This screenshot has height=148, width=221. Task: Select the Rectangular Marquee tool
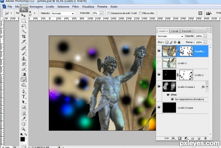tap(24, 21)
